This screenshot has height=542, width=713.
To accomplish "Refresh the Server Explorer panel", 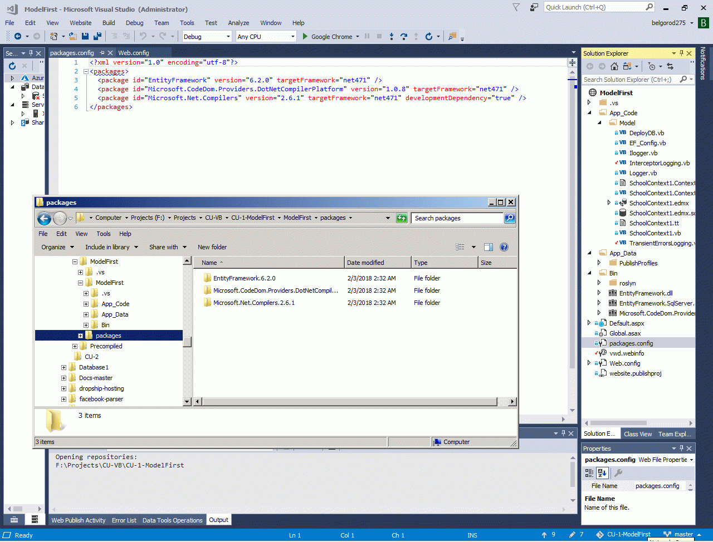I will 12,66.
